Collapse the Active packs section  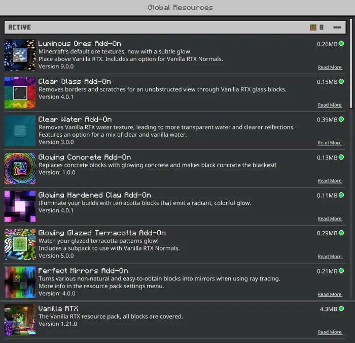[x=337, y=27]
